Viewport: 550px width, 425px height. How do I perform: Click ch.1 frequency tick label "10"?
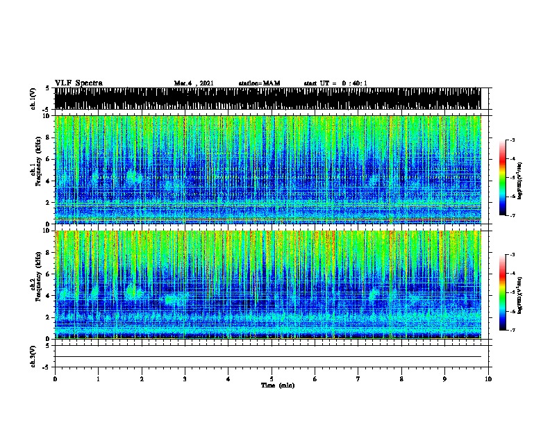(x=47, y=116)
